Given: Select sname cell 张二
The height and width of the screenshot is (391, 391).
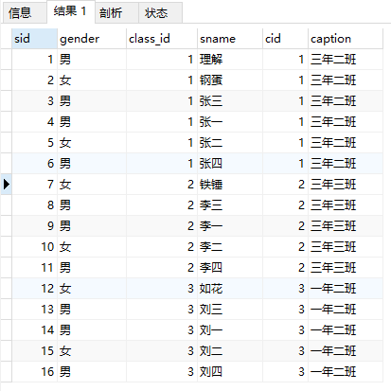Looking at the screenshot, I should [x=230, y=142].
